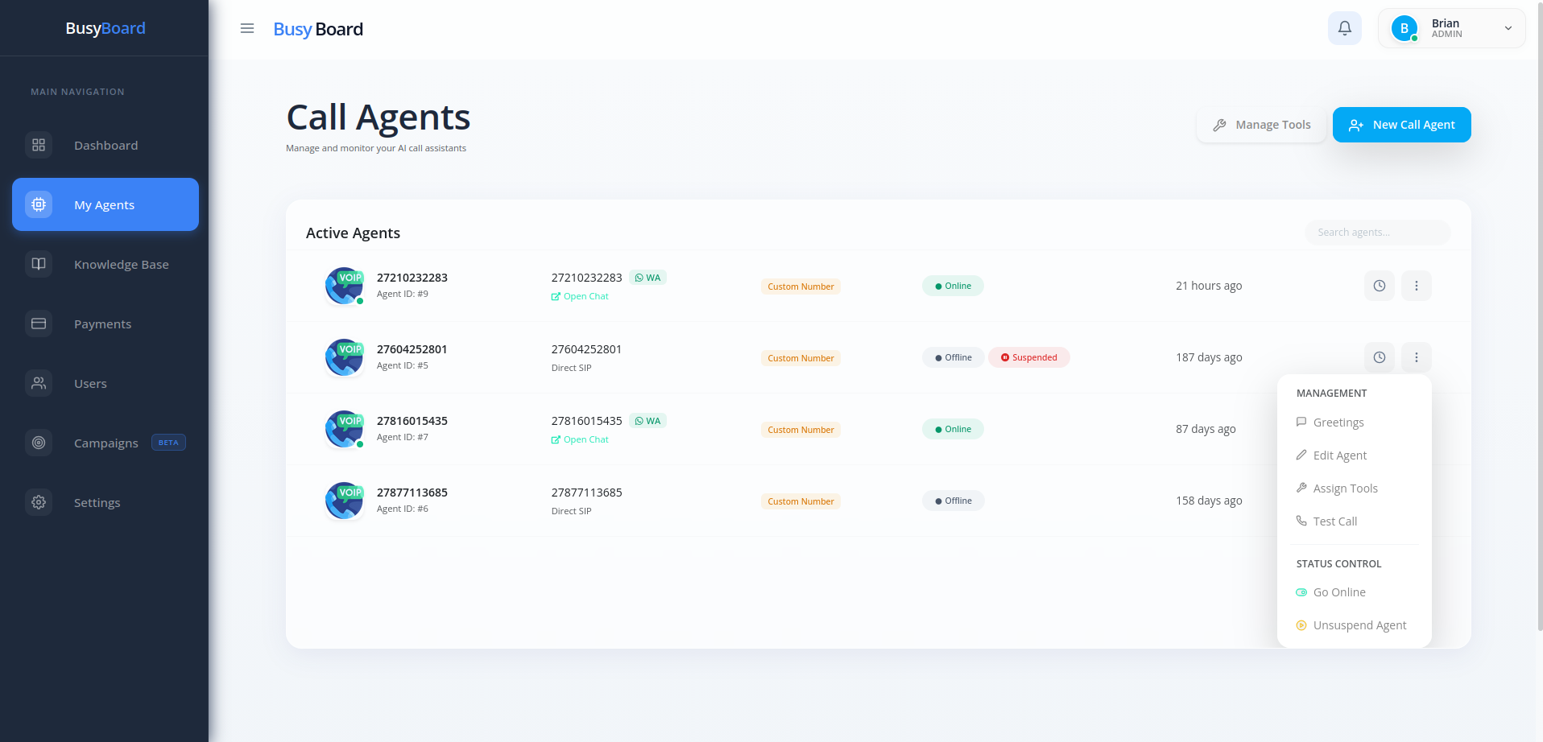Click the My Agents robot icon

point(38,204)
